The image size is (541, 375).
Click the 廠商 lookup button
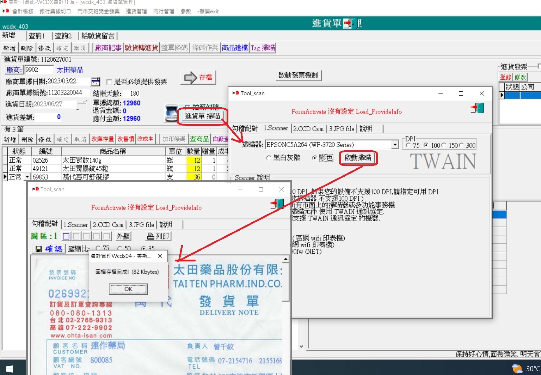[14, 70]
